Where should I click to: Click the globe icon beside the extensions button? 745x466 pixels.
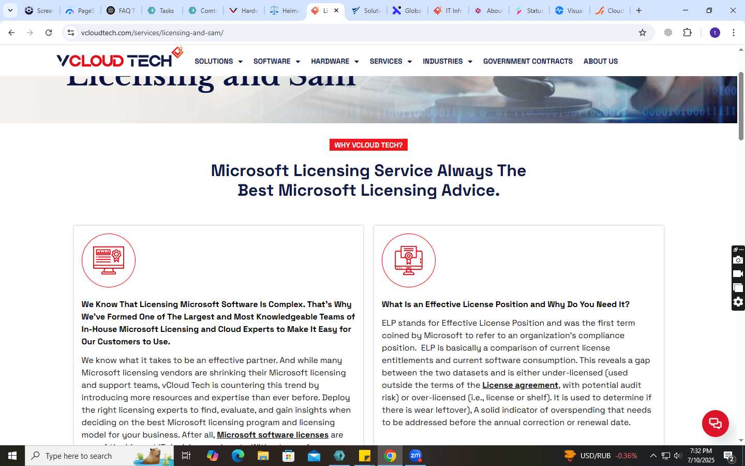[668, 33]
